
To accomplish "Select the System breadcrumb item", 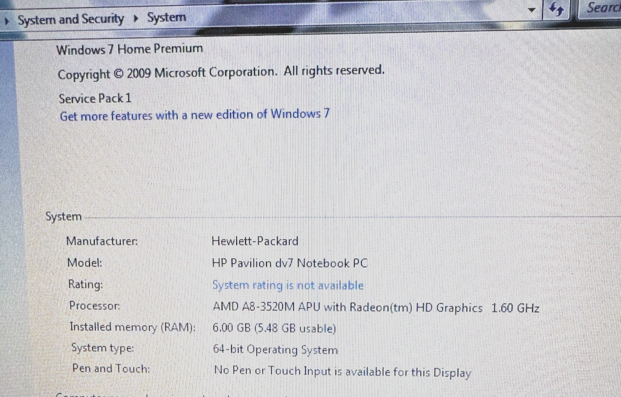I will (x=167, y=17).
